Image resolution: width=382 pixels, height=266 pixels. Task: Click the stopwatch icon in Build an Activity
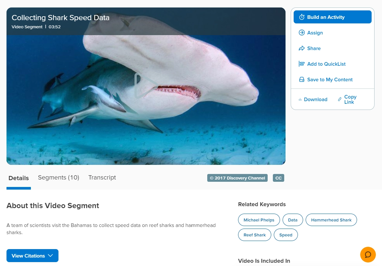tap(301, 17)
